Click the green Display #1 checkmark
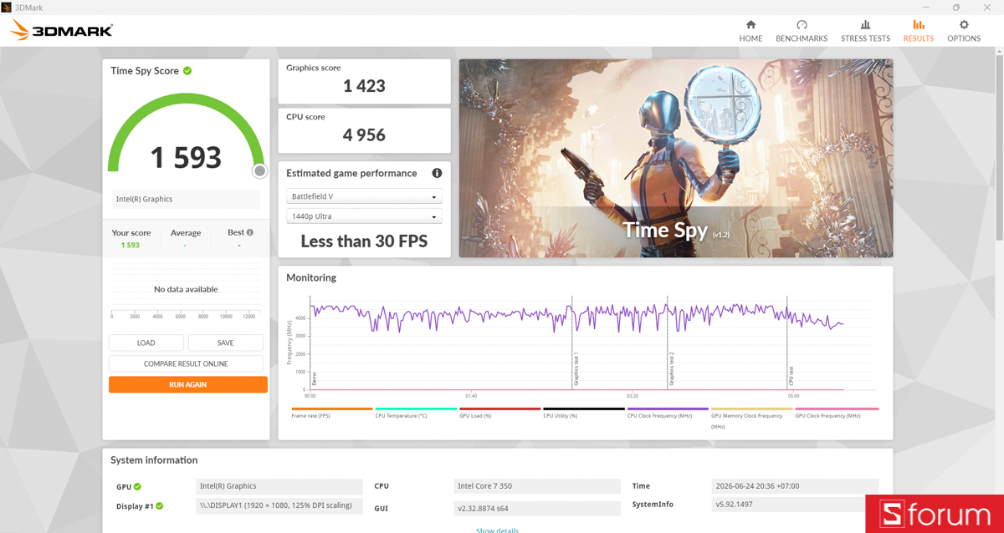The height and width of the screenshot is (533, 1004). tap(159, 506)
